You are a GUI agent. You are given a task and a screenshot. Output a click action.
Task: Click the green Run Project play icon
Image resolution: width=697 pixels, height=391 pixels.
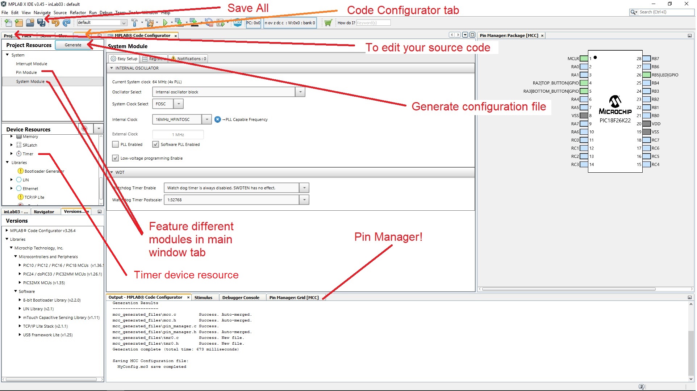165,23
